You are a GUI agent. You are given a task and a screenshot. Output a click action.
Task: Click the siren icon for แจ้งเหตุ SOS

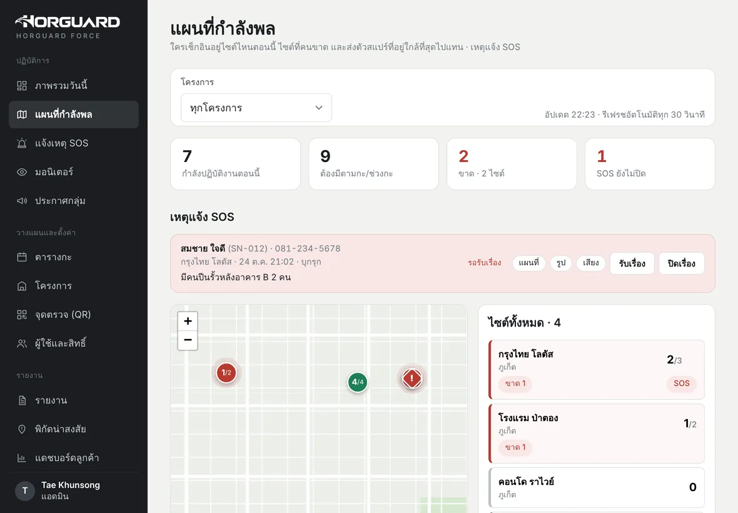22,143
